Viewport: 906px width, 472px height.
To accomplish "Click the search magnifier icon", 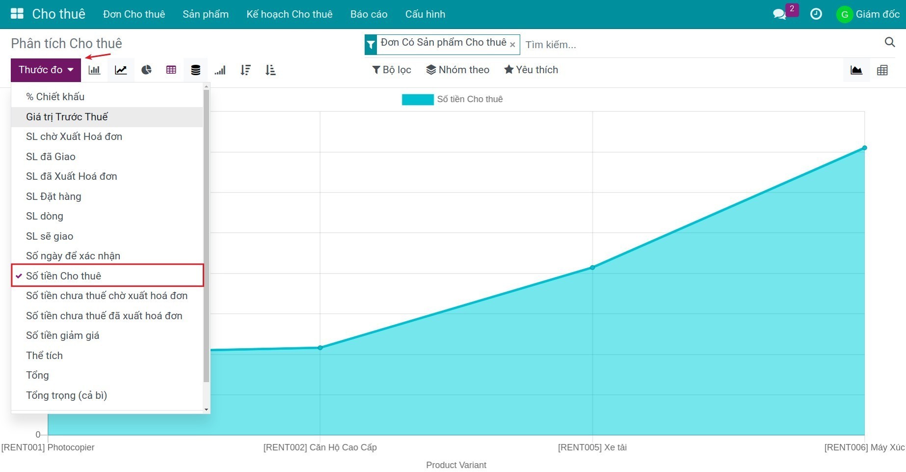I will 890,42.
